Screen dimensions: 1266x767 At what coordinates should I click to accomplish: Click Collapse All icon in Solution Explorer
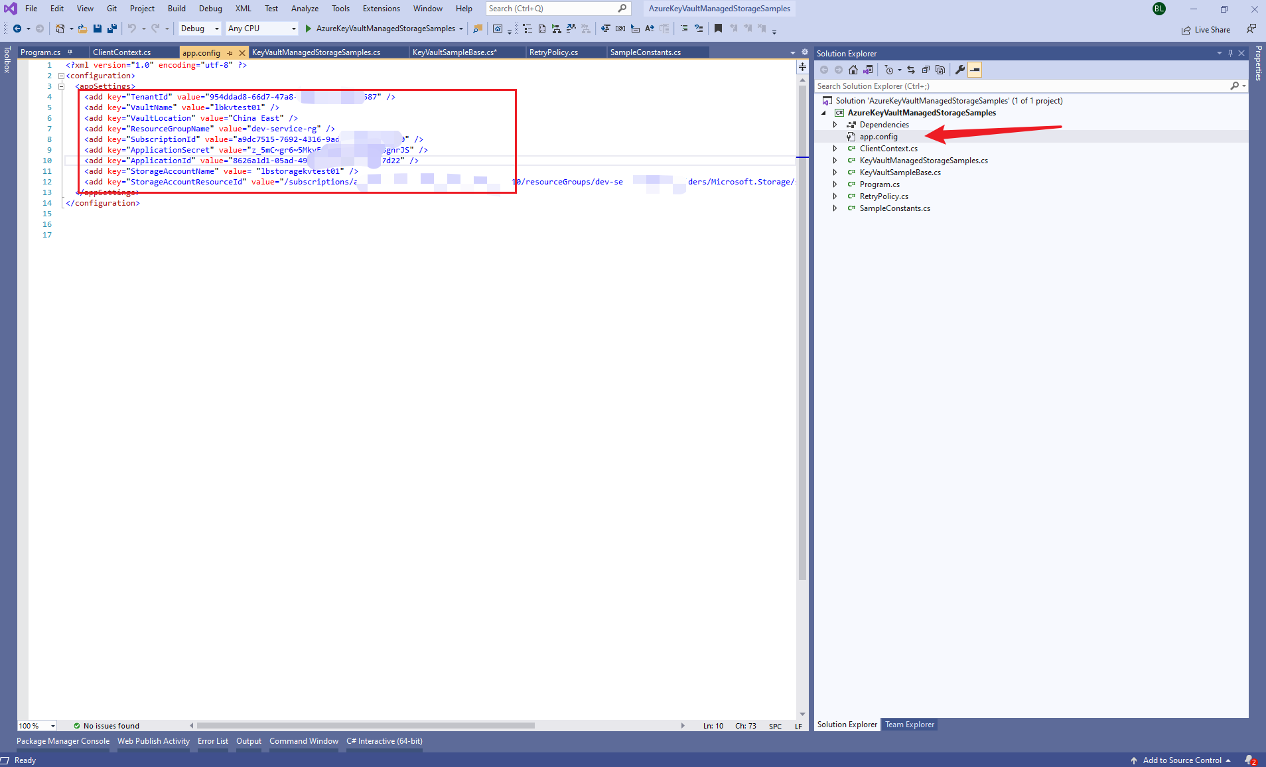coord(926,70)
